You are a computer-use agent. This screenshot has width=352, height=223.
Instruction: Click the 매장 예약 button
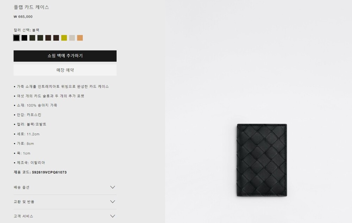(65, 70)
